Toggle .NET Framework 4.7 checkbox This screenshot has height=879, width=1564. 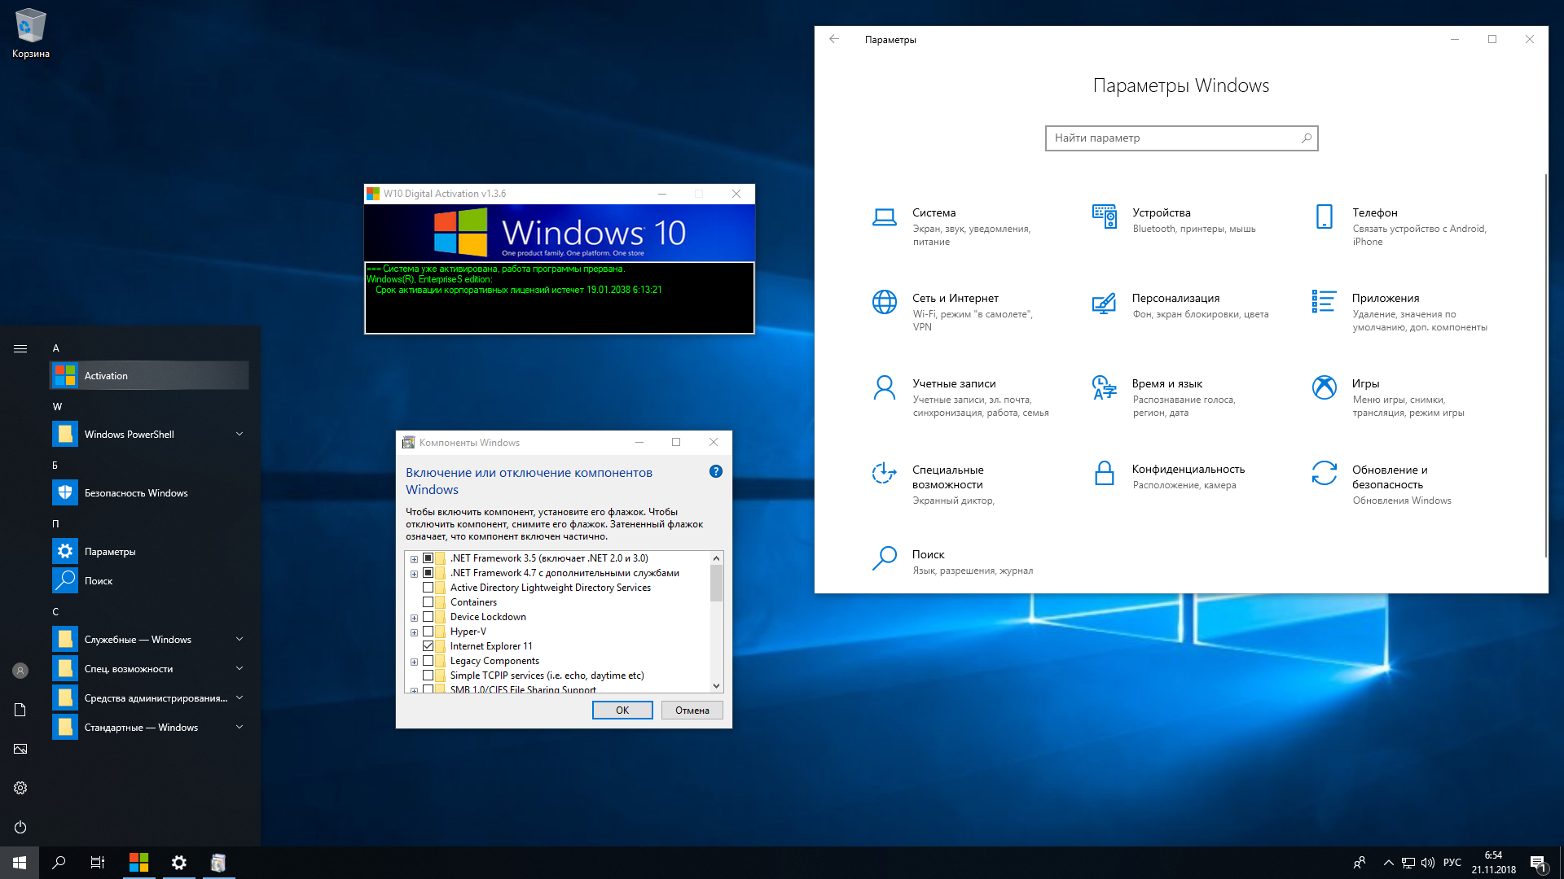428,573
